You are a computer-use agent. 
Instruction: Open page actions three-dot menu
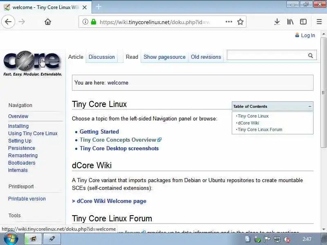pyautogui.click(x=229, y=22)
